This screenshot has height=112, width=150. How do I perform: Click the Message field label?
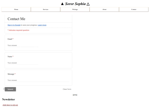(11, 74)
